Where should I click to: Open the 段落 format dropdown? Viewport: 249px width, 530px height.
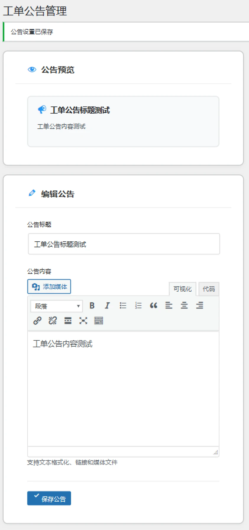pos(56,306)
